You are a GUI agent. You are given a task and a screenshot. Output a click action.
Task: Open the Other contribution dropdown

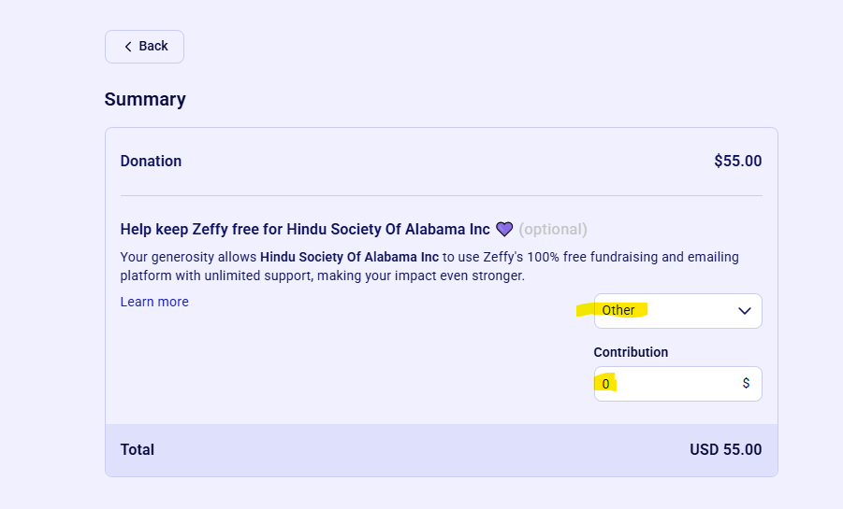pos(678,311)
